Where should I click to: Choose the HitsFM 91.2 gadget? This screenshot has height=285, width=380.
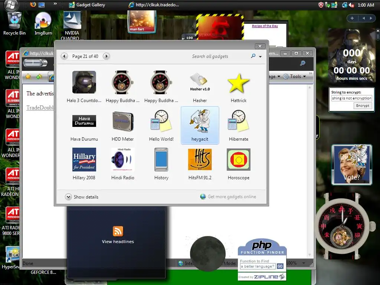coord(200,164)
